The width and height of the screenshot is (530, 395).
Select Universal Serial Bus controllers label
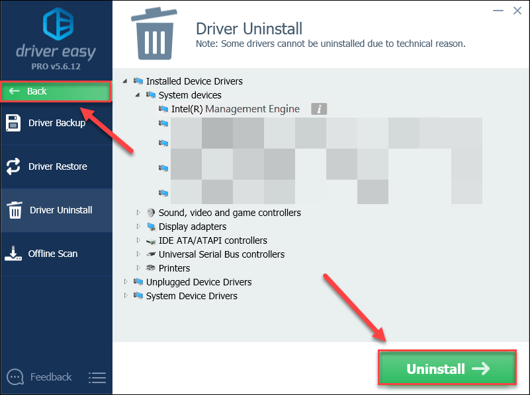[x=222, y=254]
